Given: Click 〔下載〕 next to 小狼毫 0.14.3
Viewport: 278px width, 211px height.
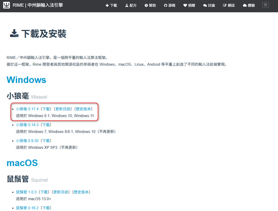Looking at the screenshot, I should [x=46, y=125].
